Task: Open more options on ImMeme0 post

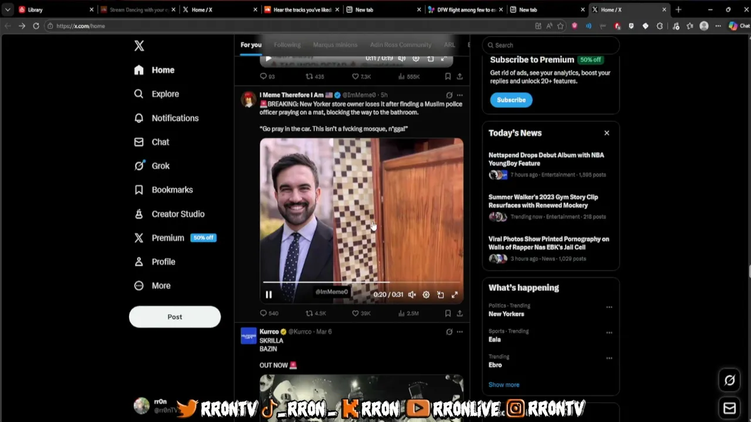Action: point(459,95)
